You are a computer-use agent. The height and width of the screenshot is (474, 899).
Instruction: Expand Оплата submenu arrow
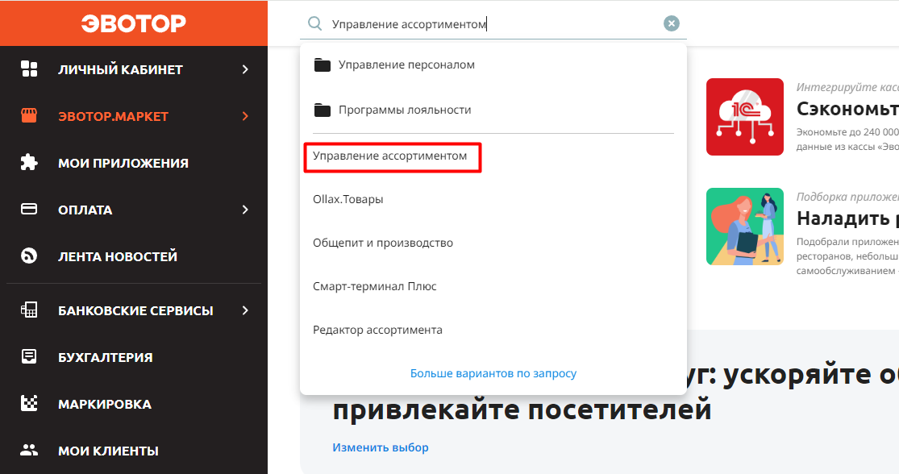tap(245, 210)
